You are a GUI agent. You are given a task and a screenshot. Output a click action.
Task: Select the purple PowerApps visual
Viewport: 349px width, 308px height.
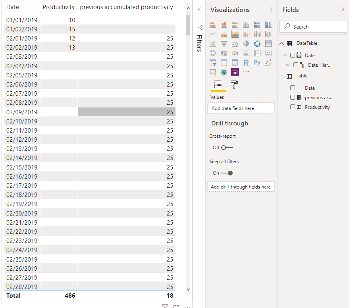coord(235,72)
